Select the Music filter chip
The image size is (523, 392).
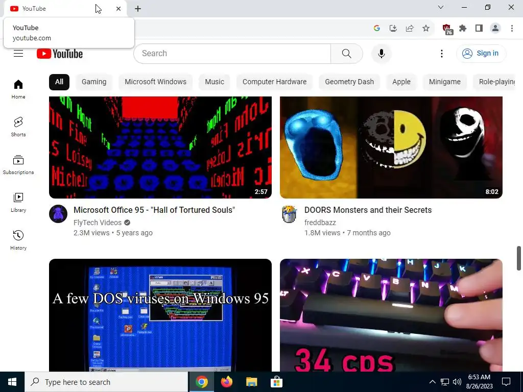215,82
